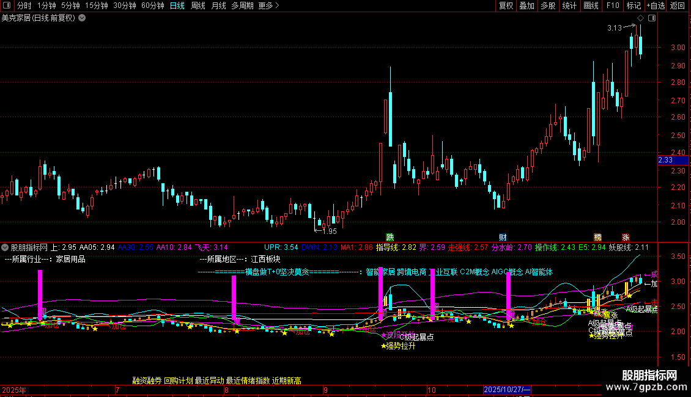Image resolution: width=691 pixels, height=397 pixels.
Task: Click the 融资融券 tag at bottom
Action: coord(147,381)
